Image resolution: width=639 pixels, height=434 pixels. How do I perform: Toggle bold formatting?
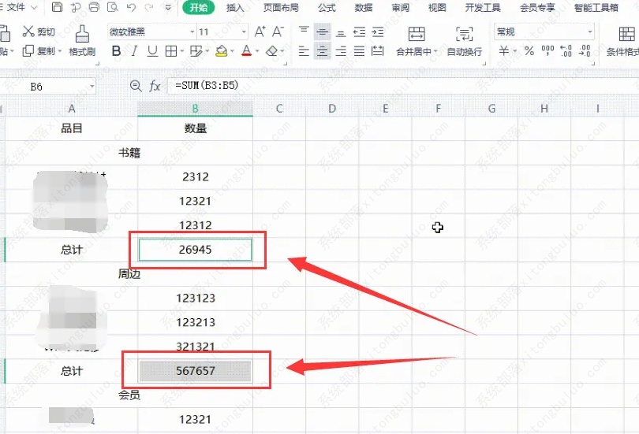click(x=116, y=51)
